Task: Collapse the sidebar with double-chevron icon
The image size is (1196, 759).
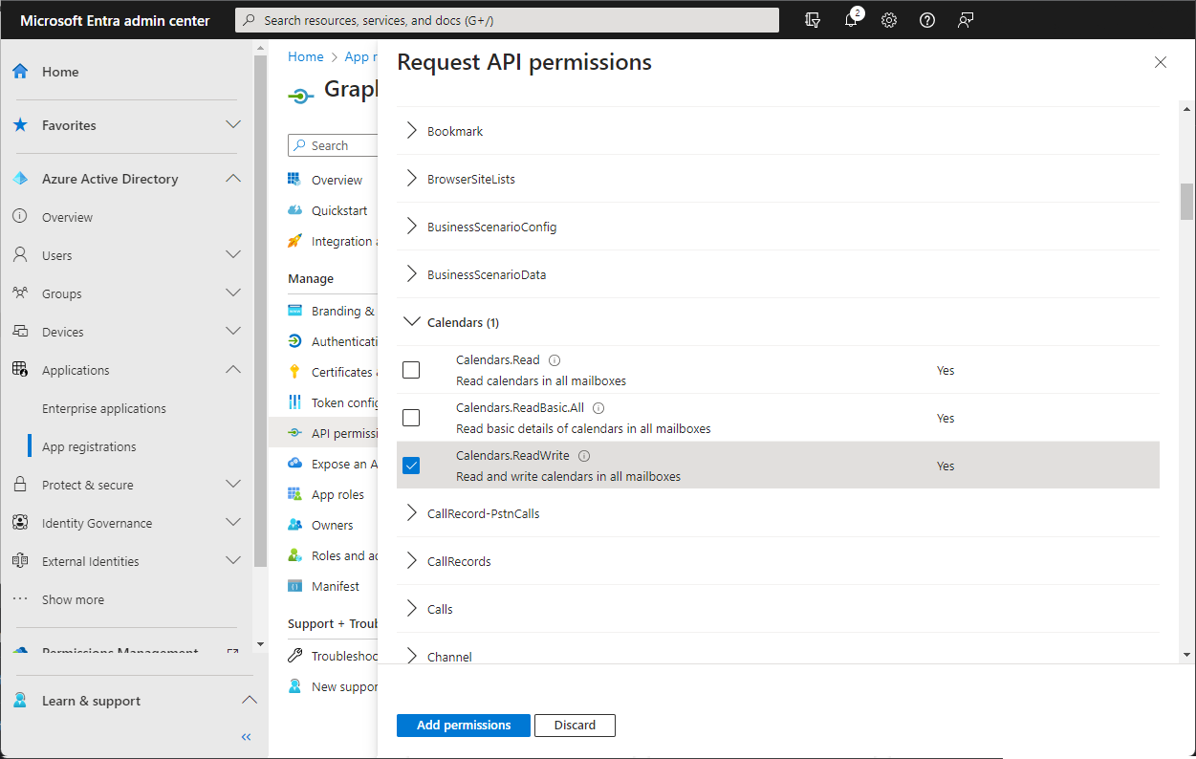Action: pos(246,737)
